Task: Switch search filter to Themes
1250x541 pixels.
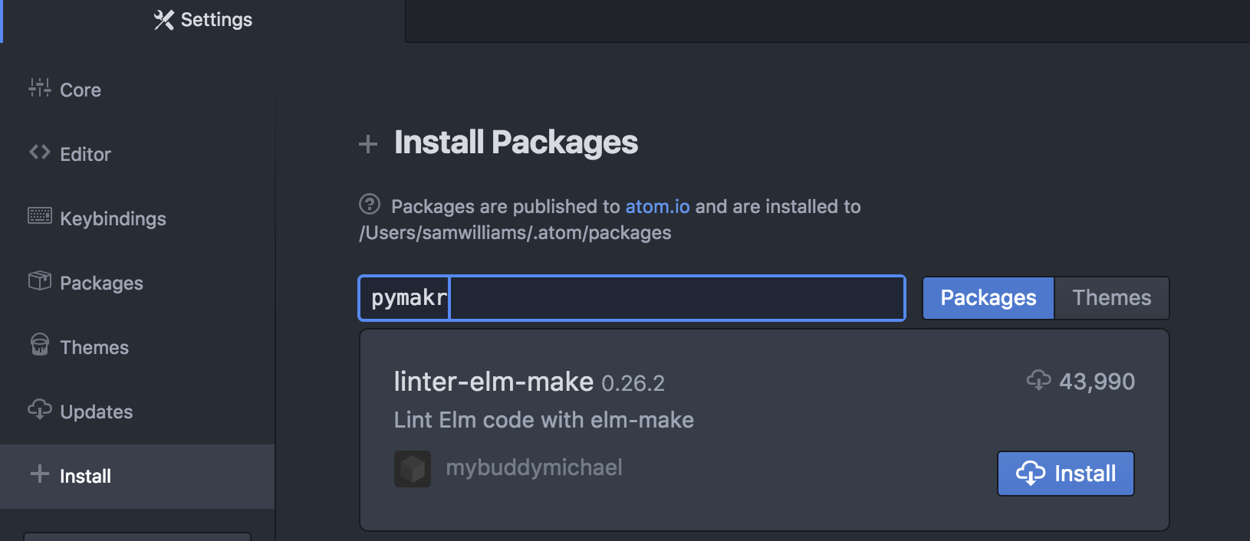Action: 1111,298
